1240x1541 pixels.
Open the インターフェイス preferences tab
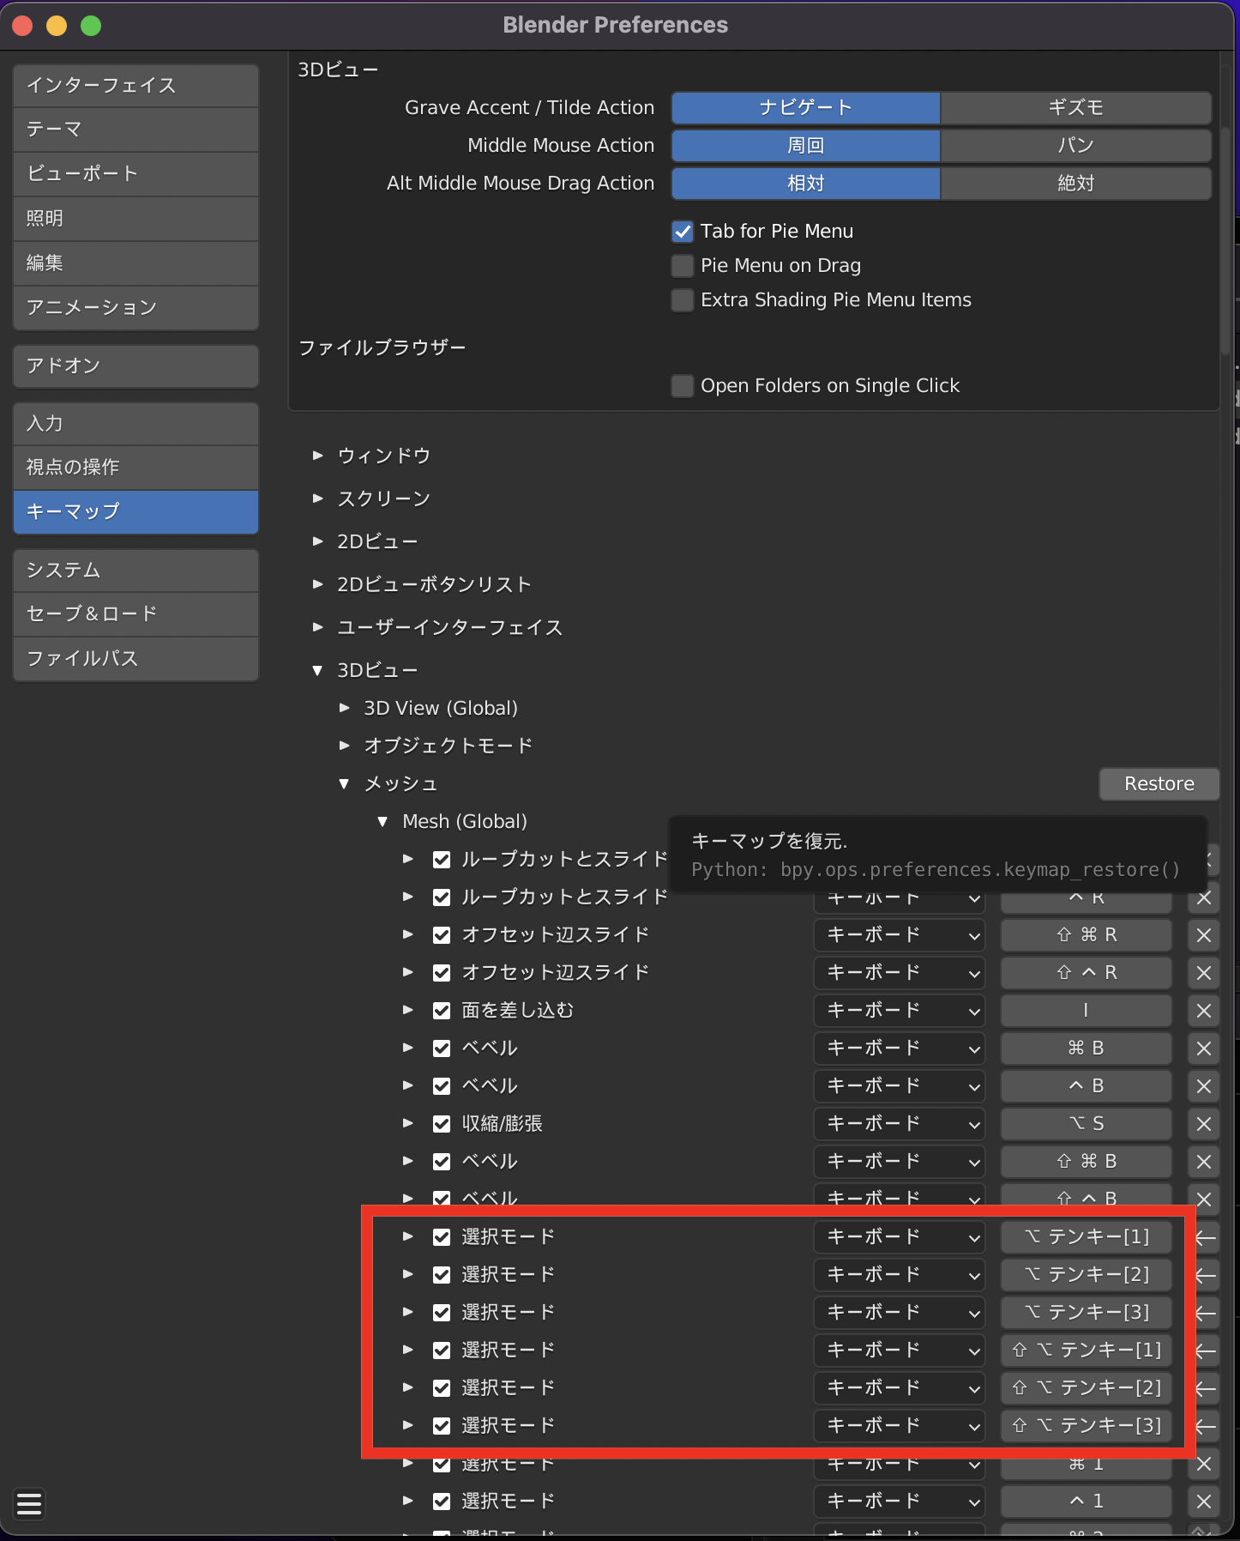click(135, 86)
